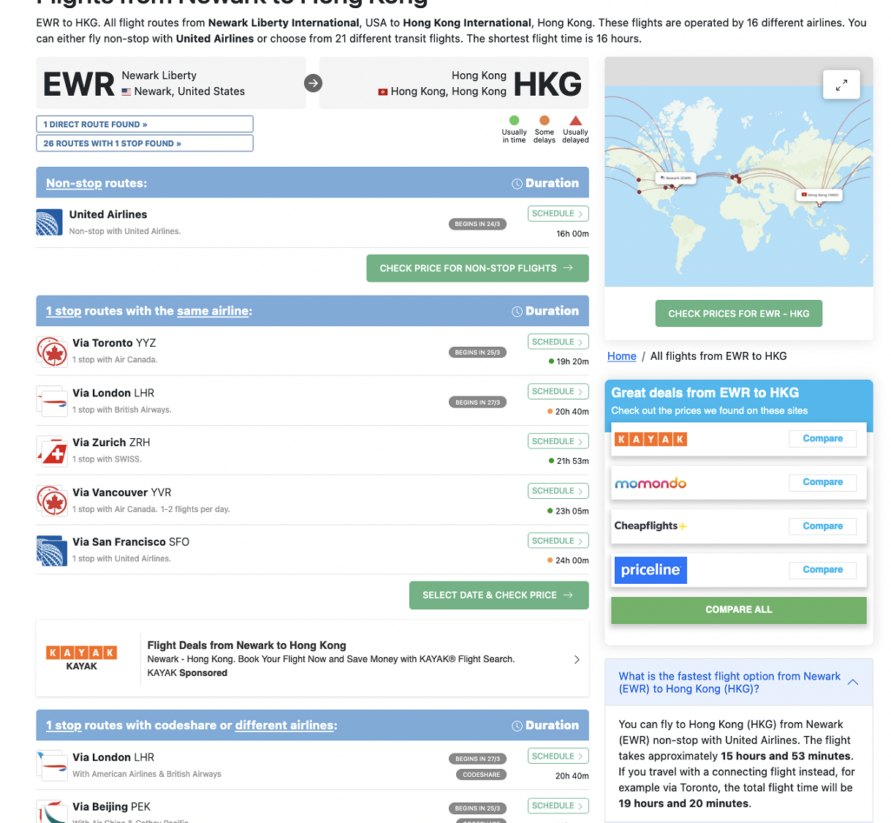Click different airlines link in header
This screenshot has width=891, height=823.
point(284,726)
